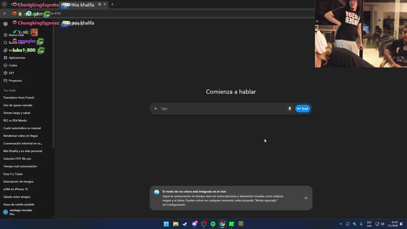Screen dimensions: 407x229
Task: Open the tab search dropdown arrow
Action: click(4, 4)
